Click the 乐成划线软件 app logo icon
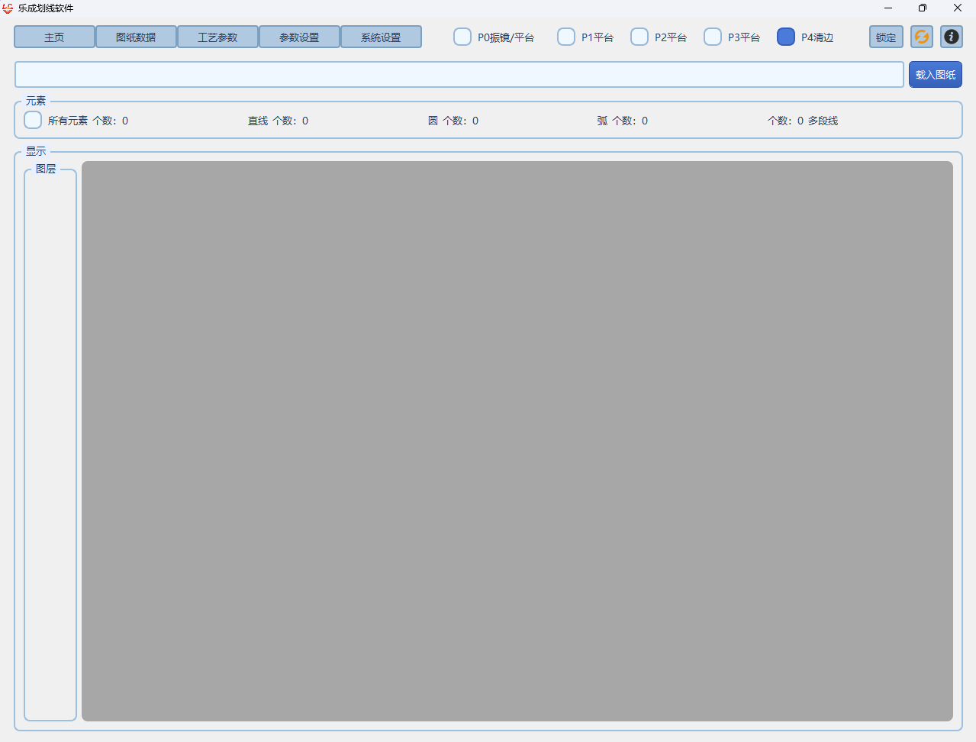Viewport: 976px width, 742px height. point(8,8)
